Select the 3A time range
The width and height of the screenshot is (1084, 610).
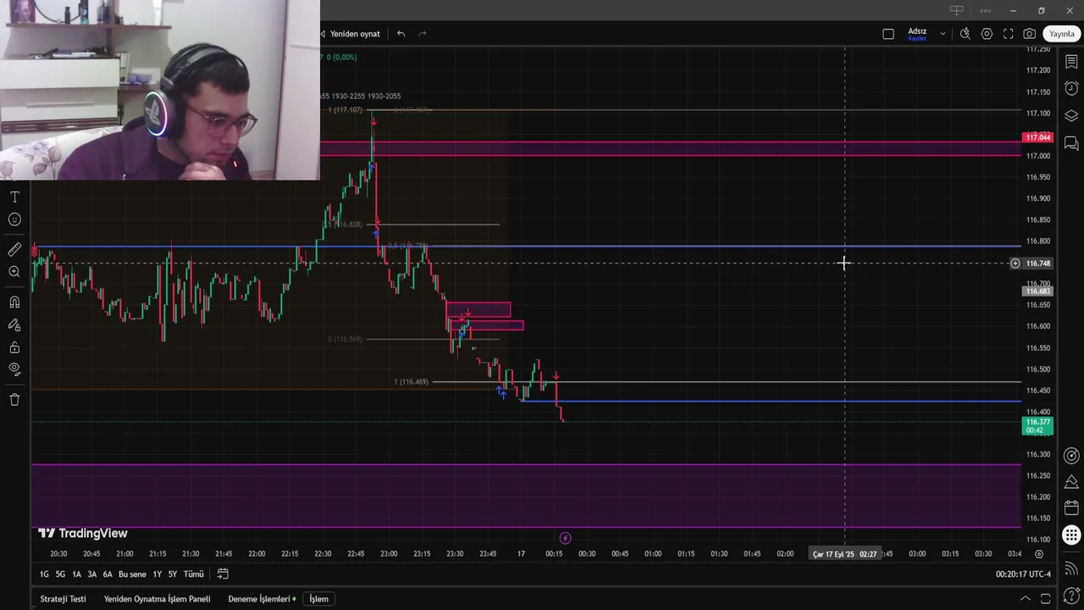92,574
